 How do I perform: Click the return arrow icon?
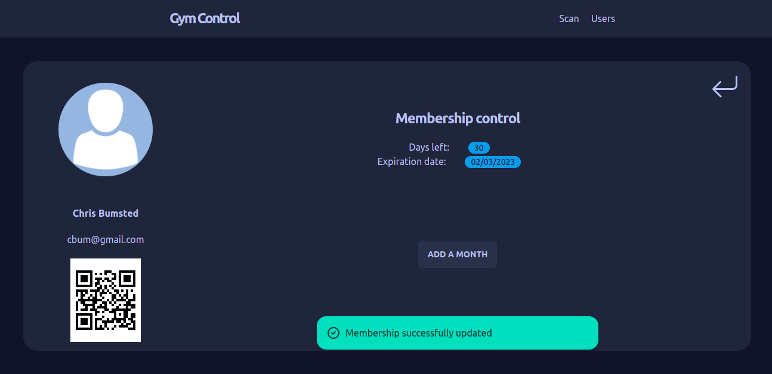pos(724,87)
